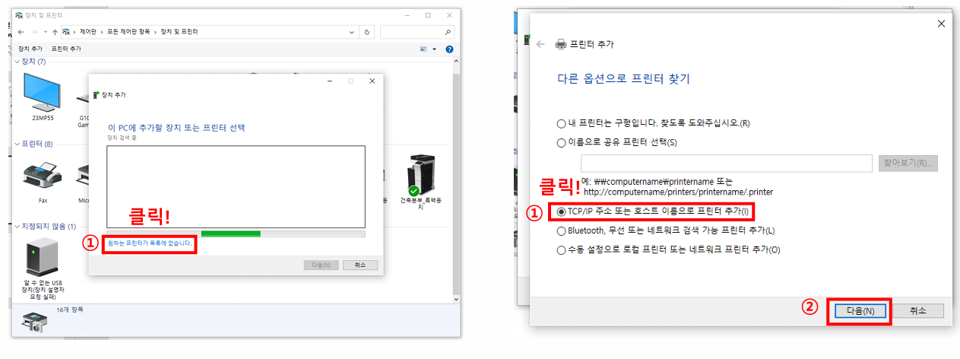Select '수동 설정으로 로컬 프린터' radio option
Viewport: 960px width, 359px height.
click(x=561, y=249)
